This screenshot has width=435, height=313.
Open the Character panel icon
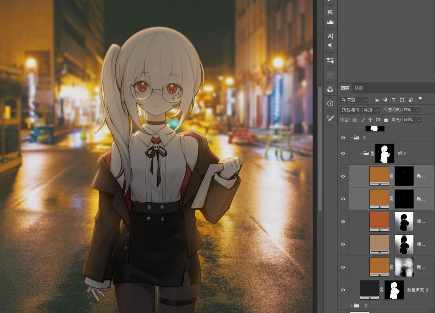tap(330, 36)
